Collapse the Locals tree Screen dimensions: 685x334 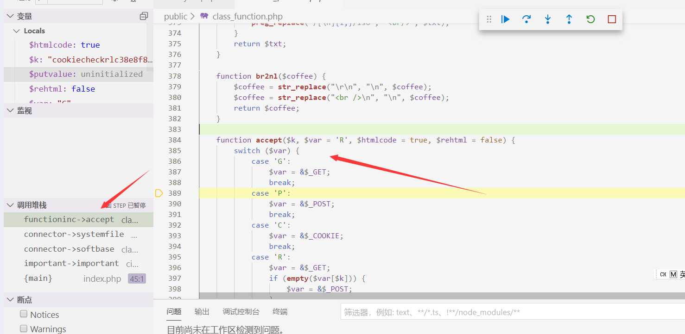point(18,31)
